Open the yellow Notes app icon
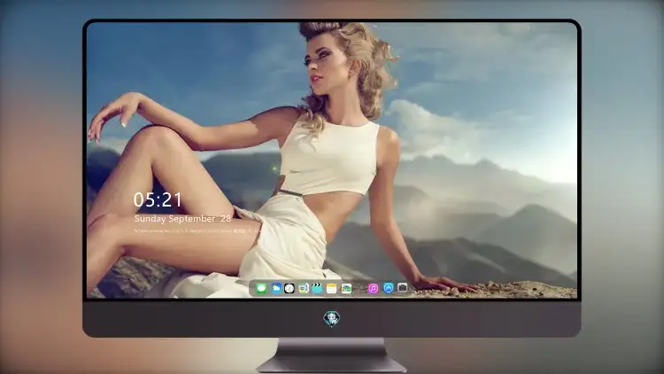The height and width of the screenshot is (374, 664). [331, 288]
